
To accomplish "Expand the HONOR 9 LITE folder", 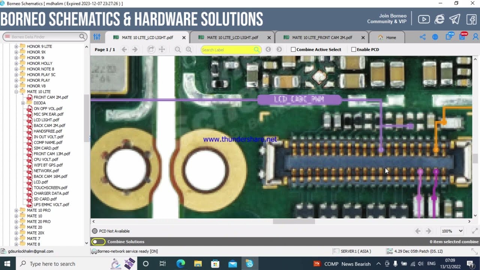I will pyautogui.click(x=16, y=46).
